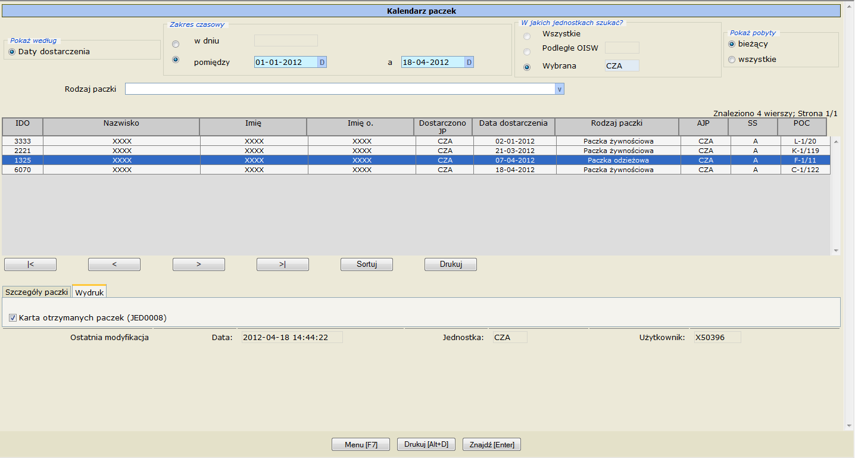Image resolution: width=855 pixels, height=458 pixels.
Task: Click table scrollbar down arrow
Action: (x=836, y=251)
